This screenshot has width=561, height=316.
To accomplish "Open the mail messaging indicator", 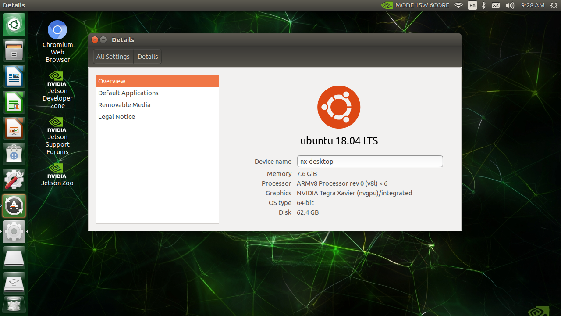I will (x=496, y=5).
